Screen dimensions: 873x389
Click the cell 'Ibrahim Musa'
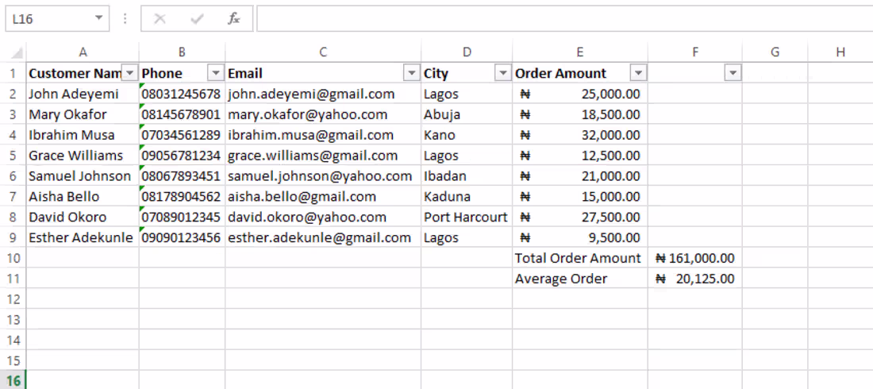coord(83,135)
